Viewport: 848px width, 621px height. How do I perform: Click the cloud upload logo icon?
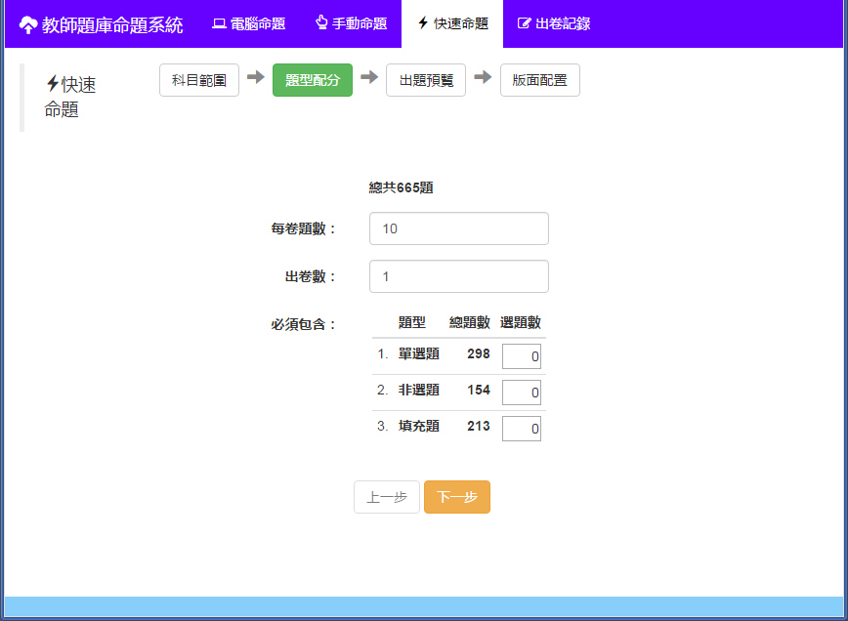click(28, 24)
